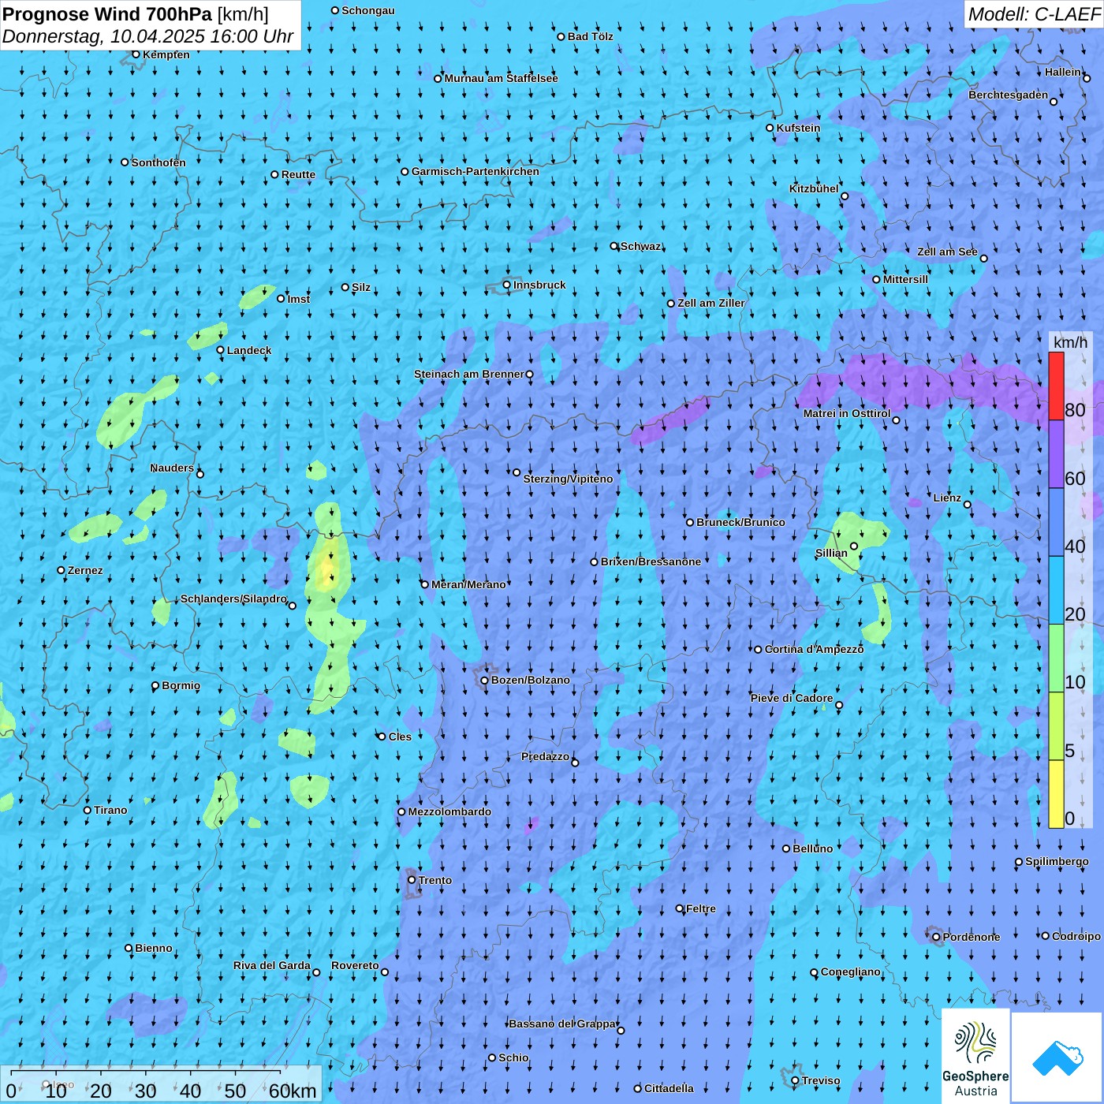Click the 'Cittadella' label
This screenshot has height=1104, width=1104.
[x=669, y=1088]
